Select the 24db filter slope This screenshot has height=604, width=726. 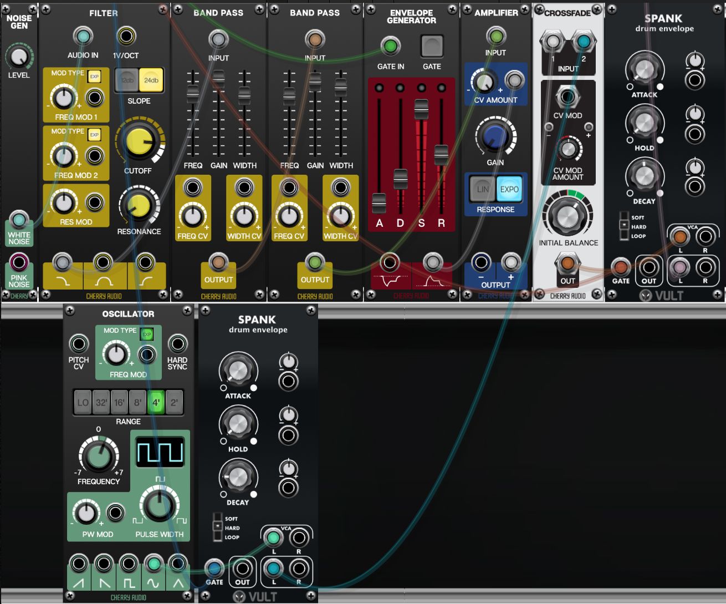click(151, 80)
